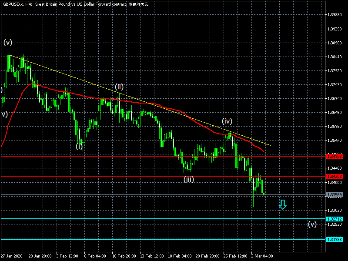Select the yellow descending trendline
This screenshot has width=348, height=261.
pyautogui.click(x=140, y=100)
